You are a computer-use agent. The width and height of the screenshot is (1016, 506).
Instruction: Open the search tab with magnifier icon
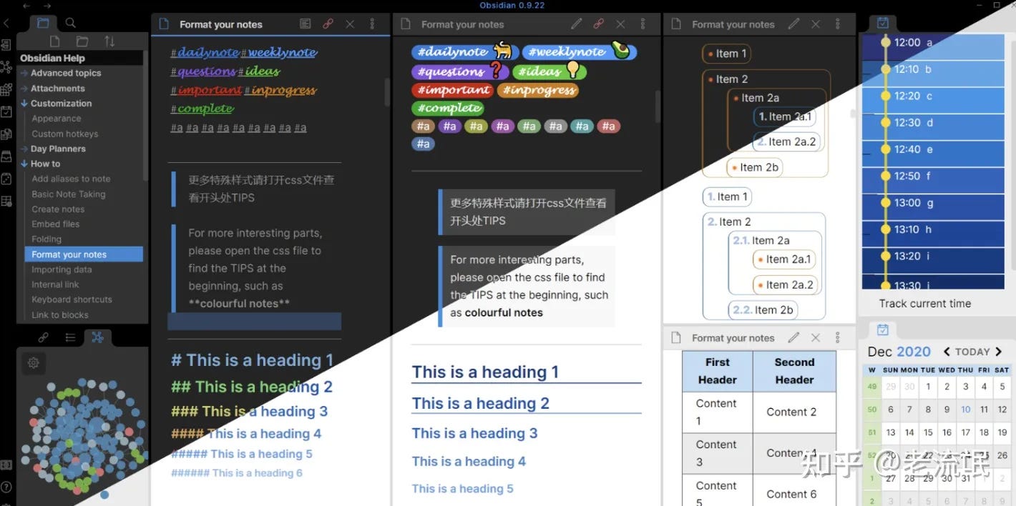pos(70,23)
